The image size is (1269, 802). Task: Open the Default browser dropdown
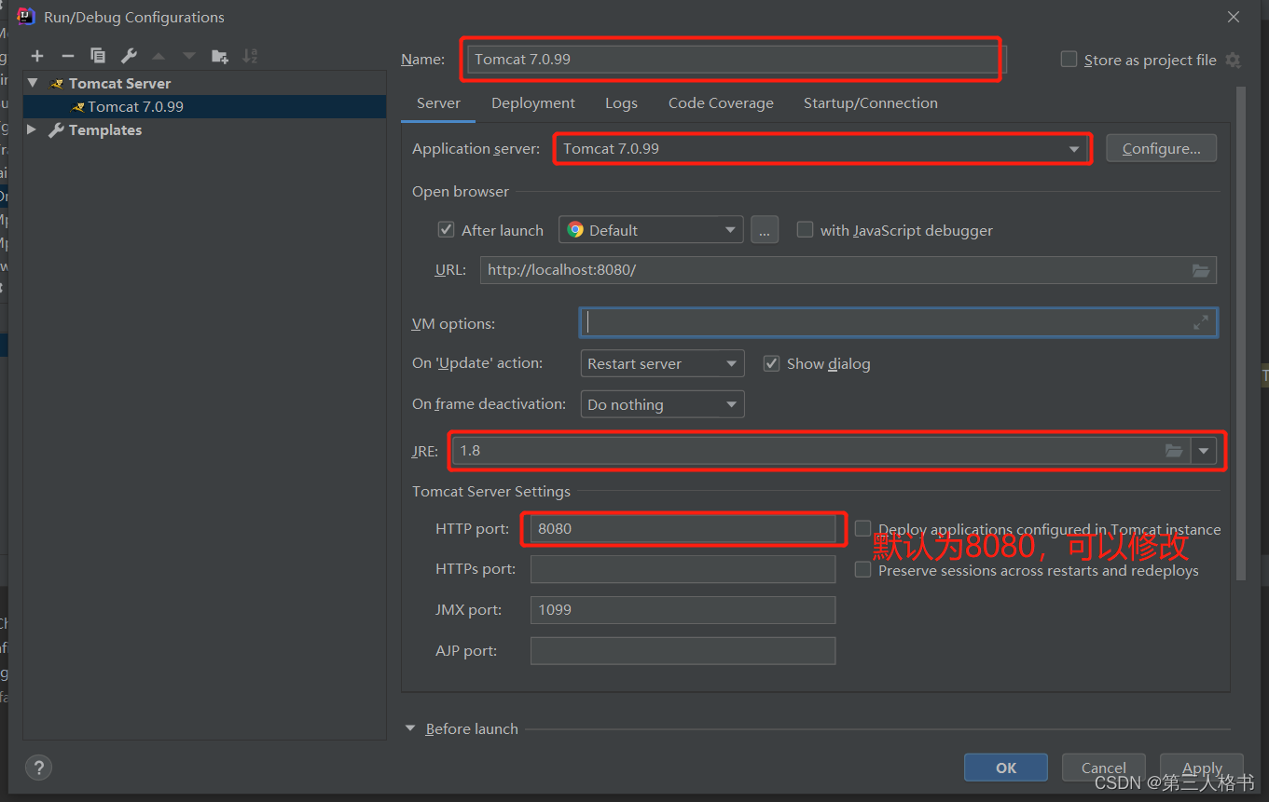point(651,230)
